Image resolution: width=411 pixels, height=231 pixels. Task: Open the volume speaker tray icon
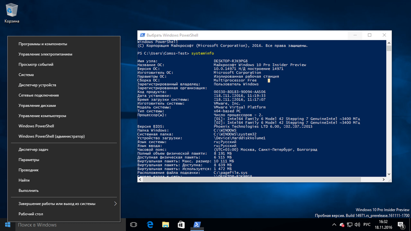tap(357, 225)
